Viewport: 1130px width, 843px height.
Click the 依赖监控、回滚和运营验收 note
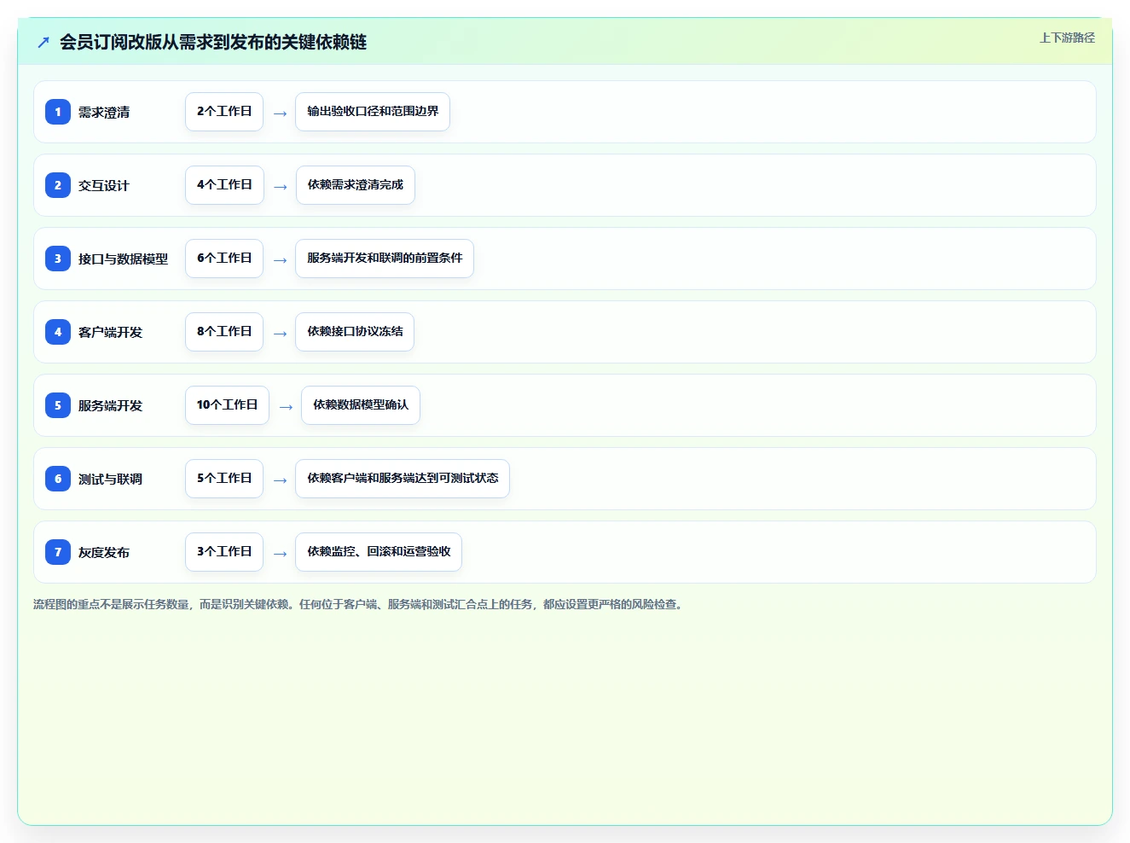click(x=379, y=552)
